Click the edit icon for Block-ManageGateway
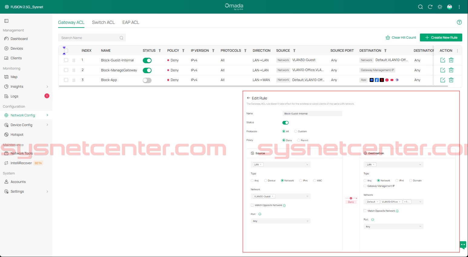Viewport: 468px width, 257px height. coord(443,70)
